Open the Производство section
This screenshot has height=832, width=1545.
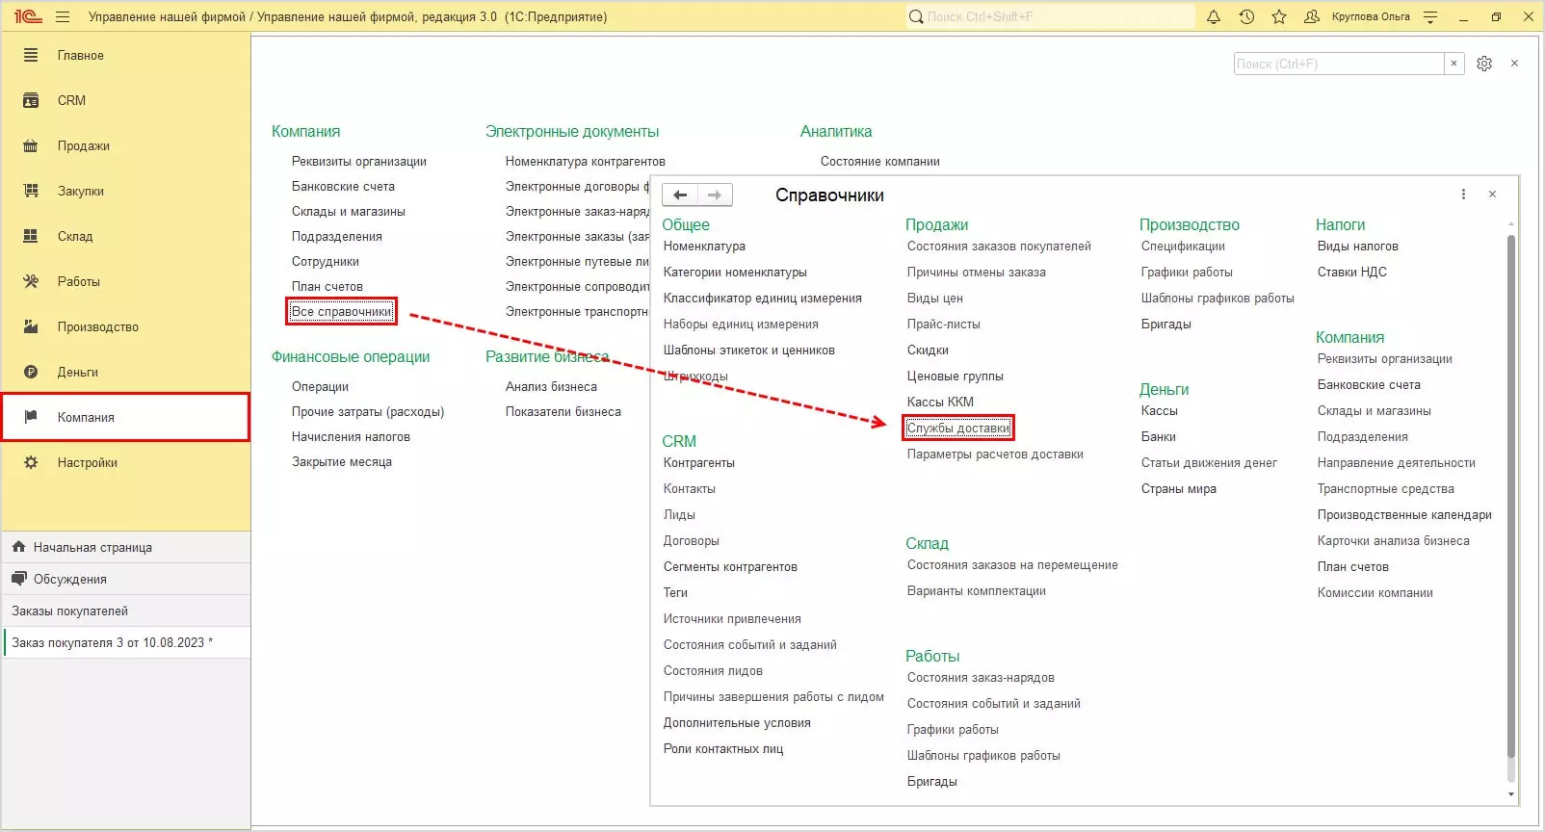point(98,326)
